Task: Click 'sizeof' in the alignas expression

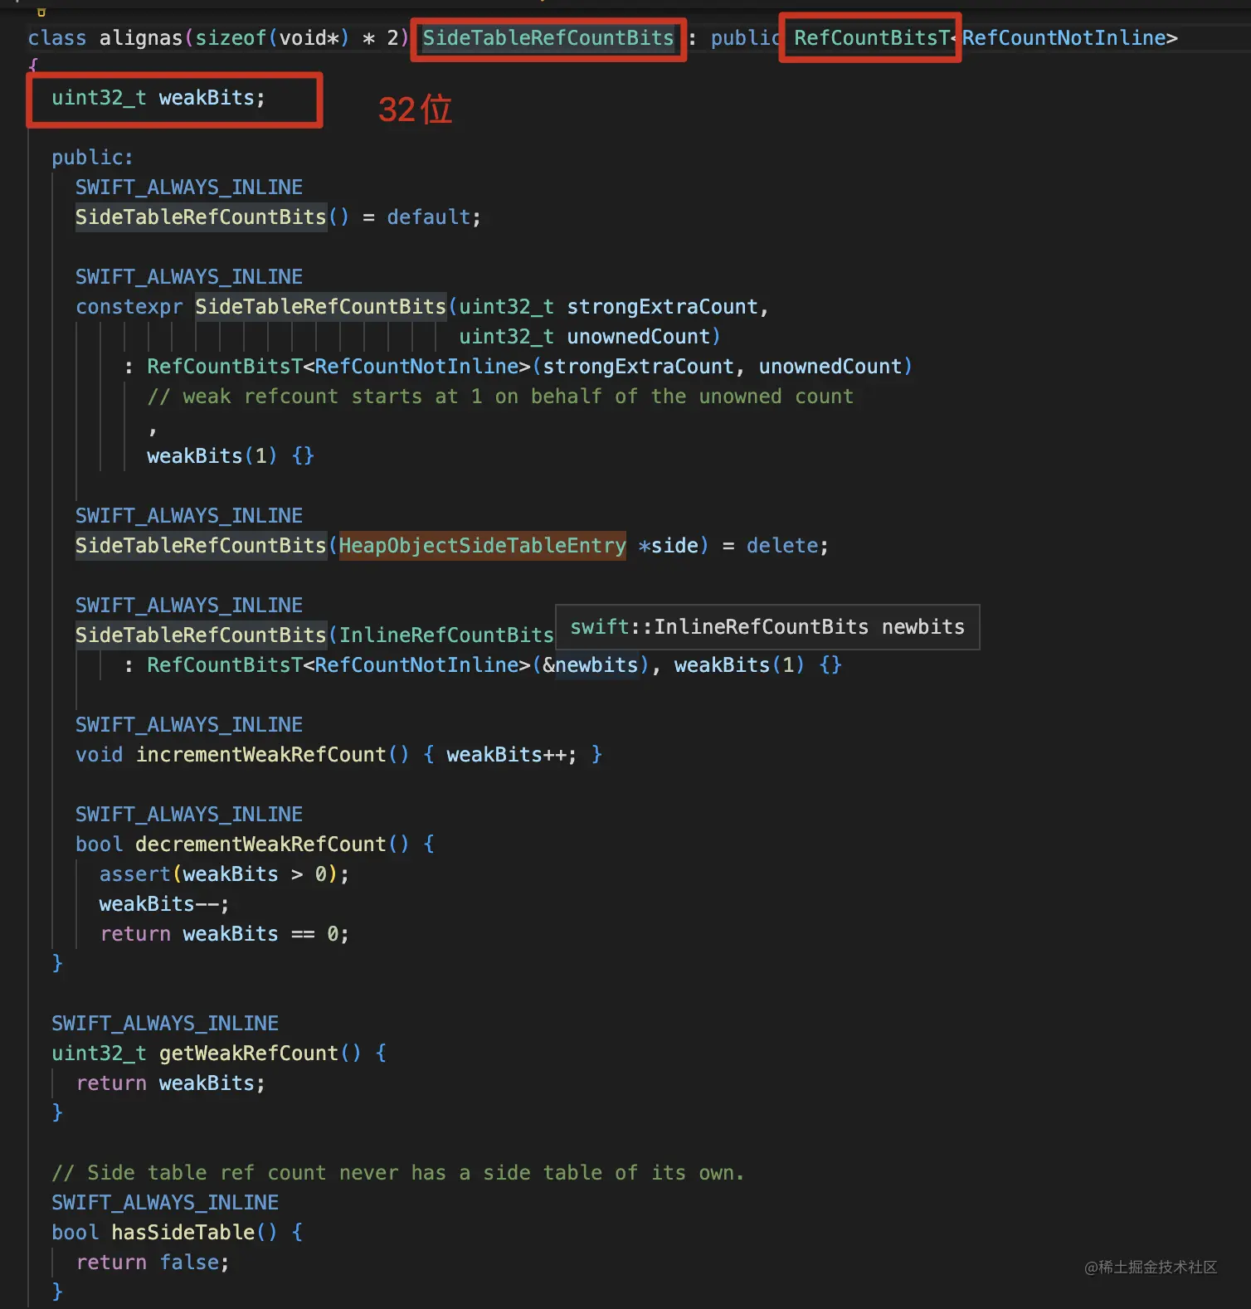Action: (231, 38)
